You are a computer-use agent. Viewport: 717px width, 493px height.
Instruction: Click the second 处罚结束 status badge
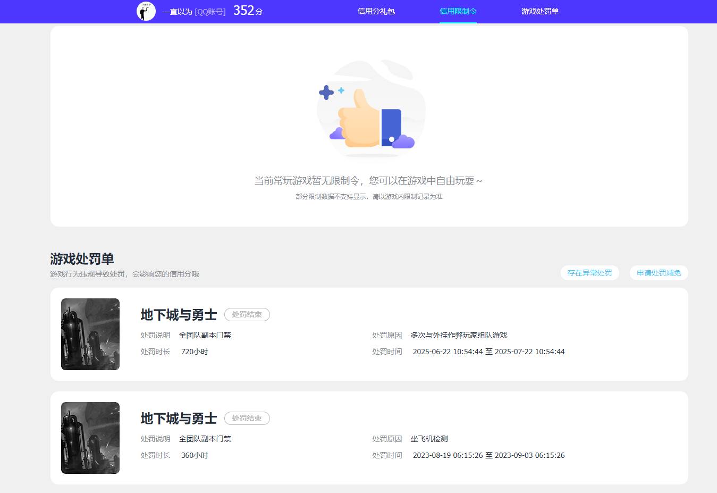(x=247, y=418)
